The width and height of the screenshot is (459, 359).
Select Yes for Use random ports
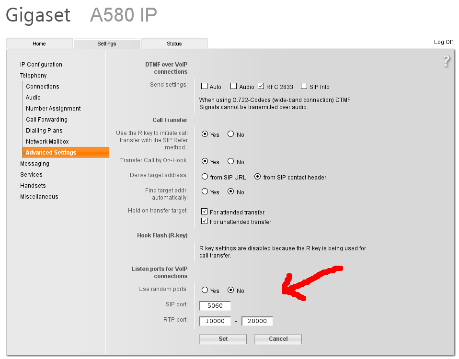coord(205,291)
